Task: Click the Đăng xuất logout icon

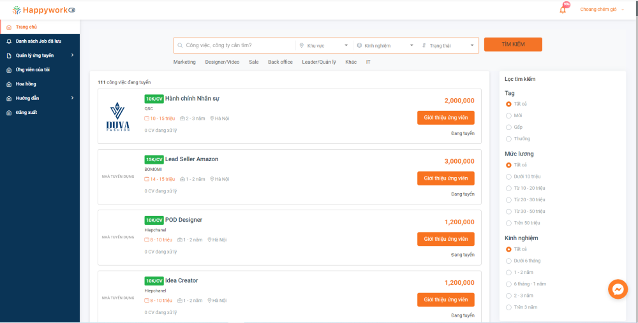Action: (x=9, y=113)
